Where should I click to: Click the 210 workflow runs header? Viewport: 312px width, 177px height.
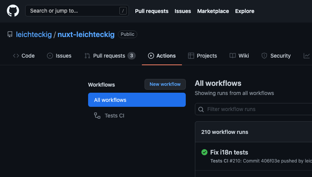click(225, 132)
